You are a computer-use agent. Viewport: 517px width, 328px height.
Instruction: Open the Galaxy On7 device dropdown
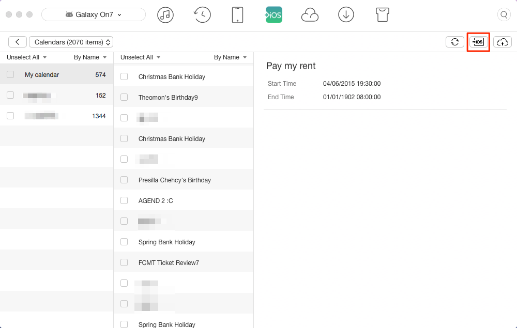93,14
